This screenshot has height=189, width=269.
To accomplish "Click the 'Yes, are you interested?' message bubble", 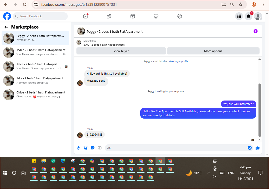I will click(238, 104).
